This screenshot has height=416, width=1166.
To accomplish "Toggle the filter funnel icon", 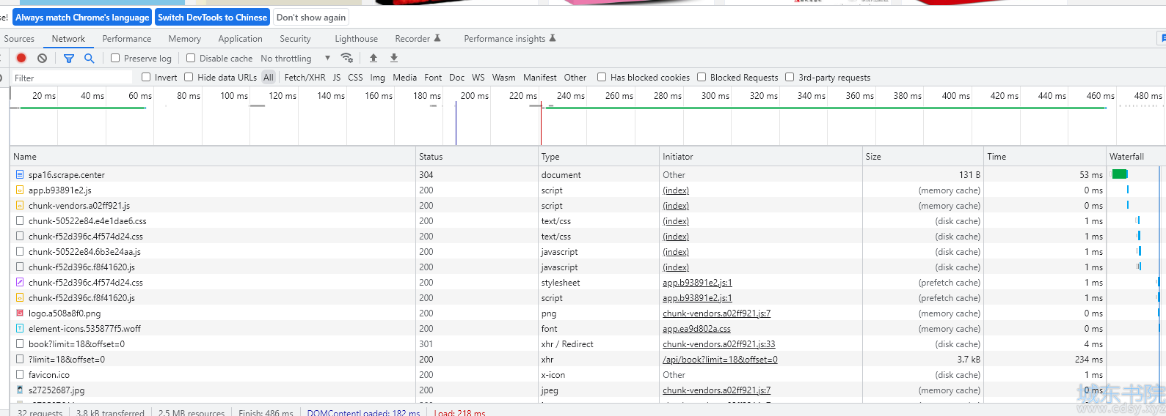I will coord(69,58).
